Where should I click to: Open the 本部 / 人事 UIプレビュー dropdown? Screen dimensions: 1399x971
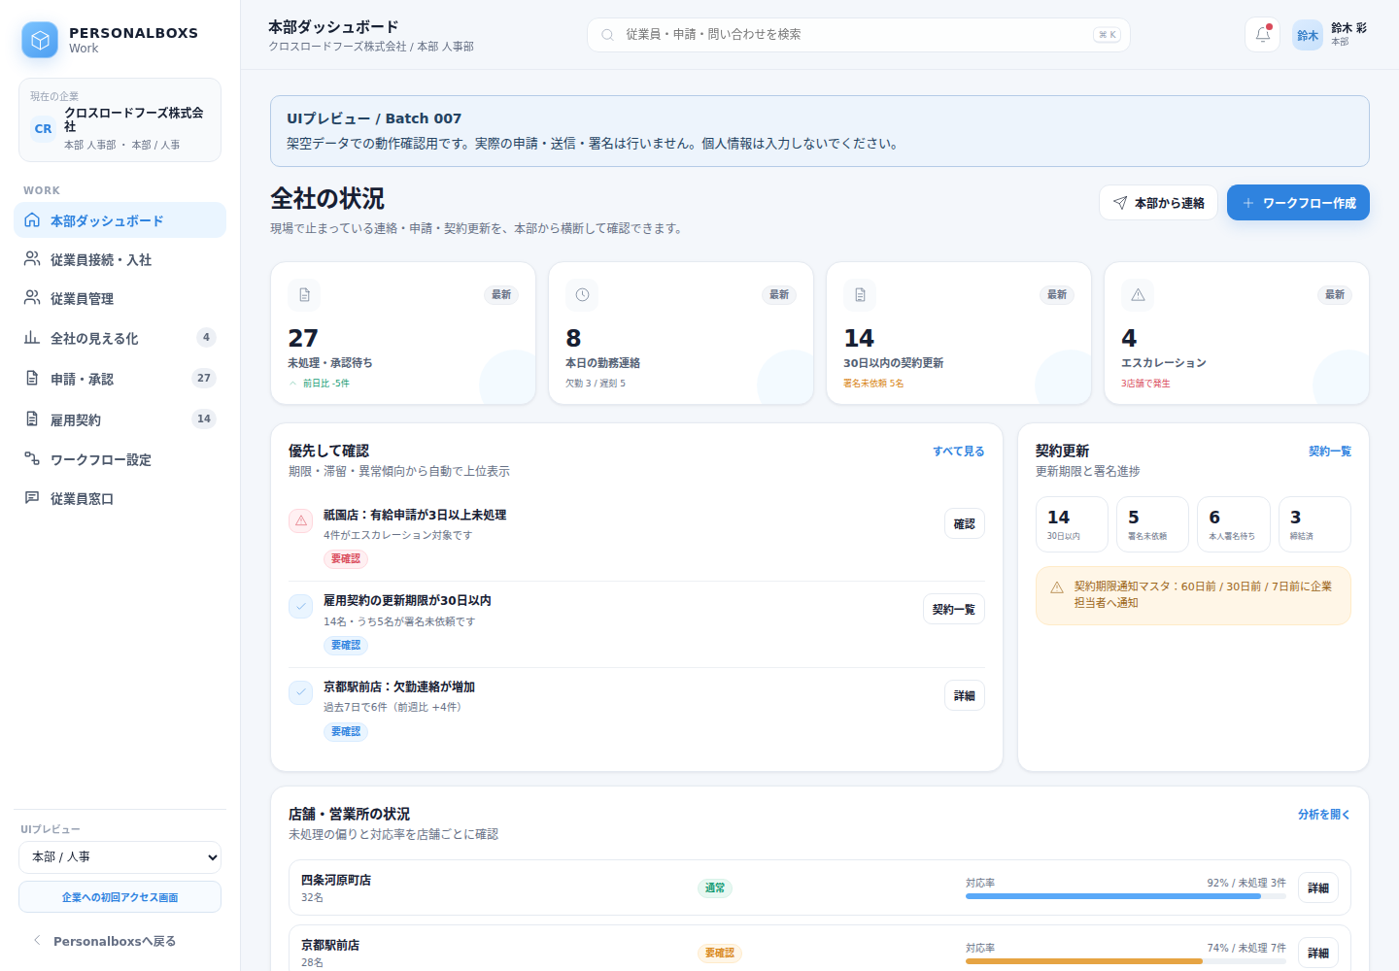click(119, 857)
